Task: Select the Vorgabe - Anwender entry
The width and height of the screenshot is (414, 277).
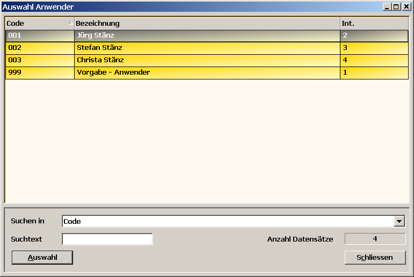Action: 207,72
